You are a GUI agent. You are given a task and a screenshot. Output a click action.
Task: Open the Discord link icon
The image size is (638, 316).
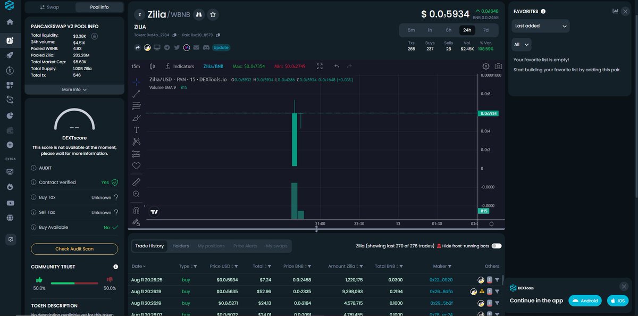[x=206, y=47]
